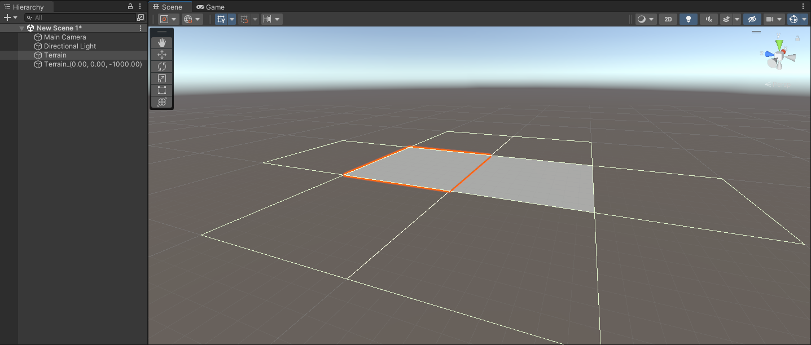The image size is (811, 345).
Task: Collapse the New Scene 1 tree
Action: [22, 28]
